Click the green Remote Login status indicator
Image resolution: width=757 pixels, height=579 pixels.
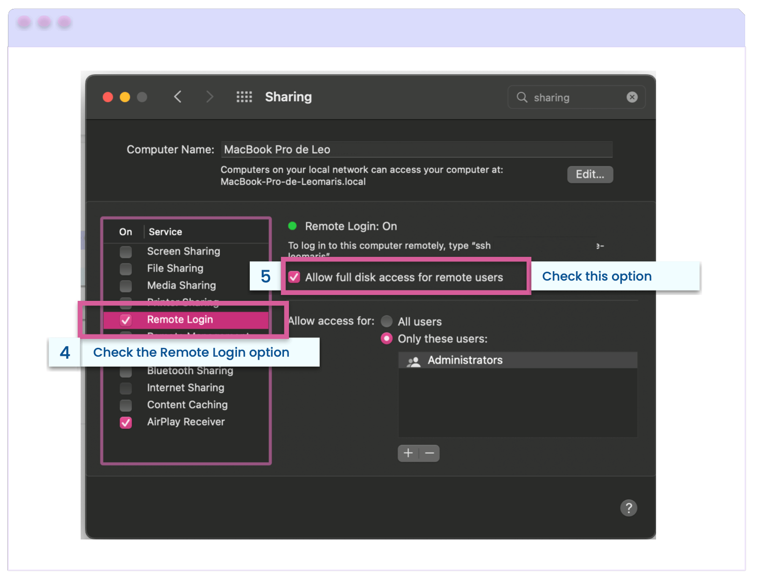pyautogui.click(x=292, y=226)
